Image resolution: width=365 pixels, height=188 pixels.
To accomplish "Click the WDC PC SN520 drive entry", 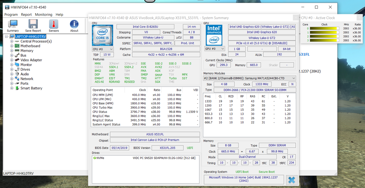I will [164, 158].
